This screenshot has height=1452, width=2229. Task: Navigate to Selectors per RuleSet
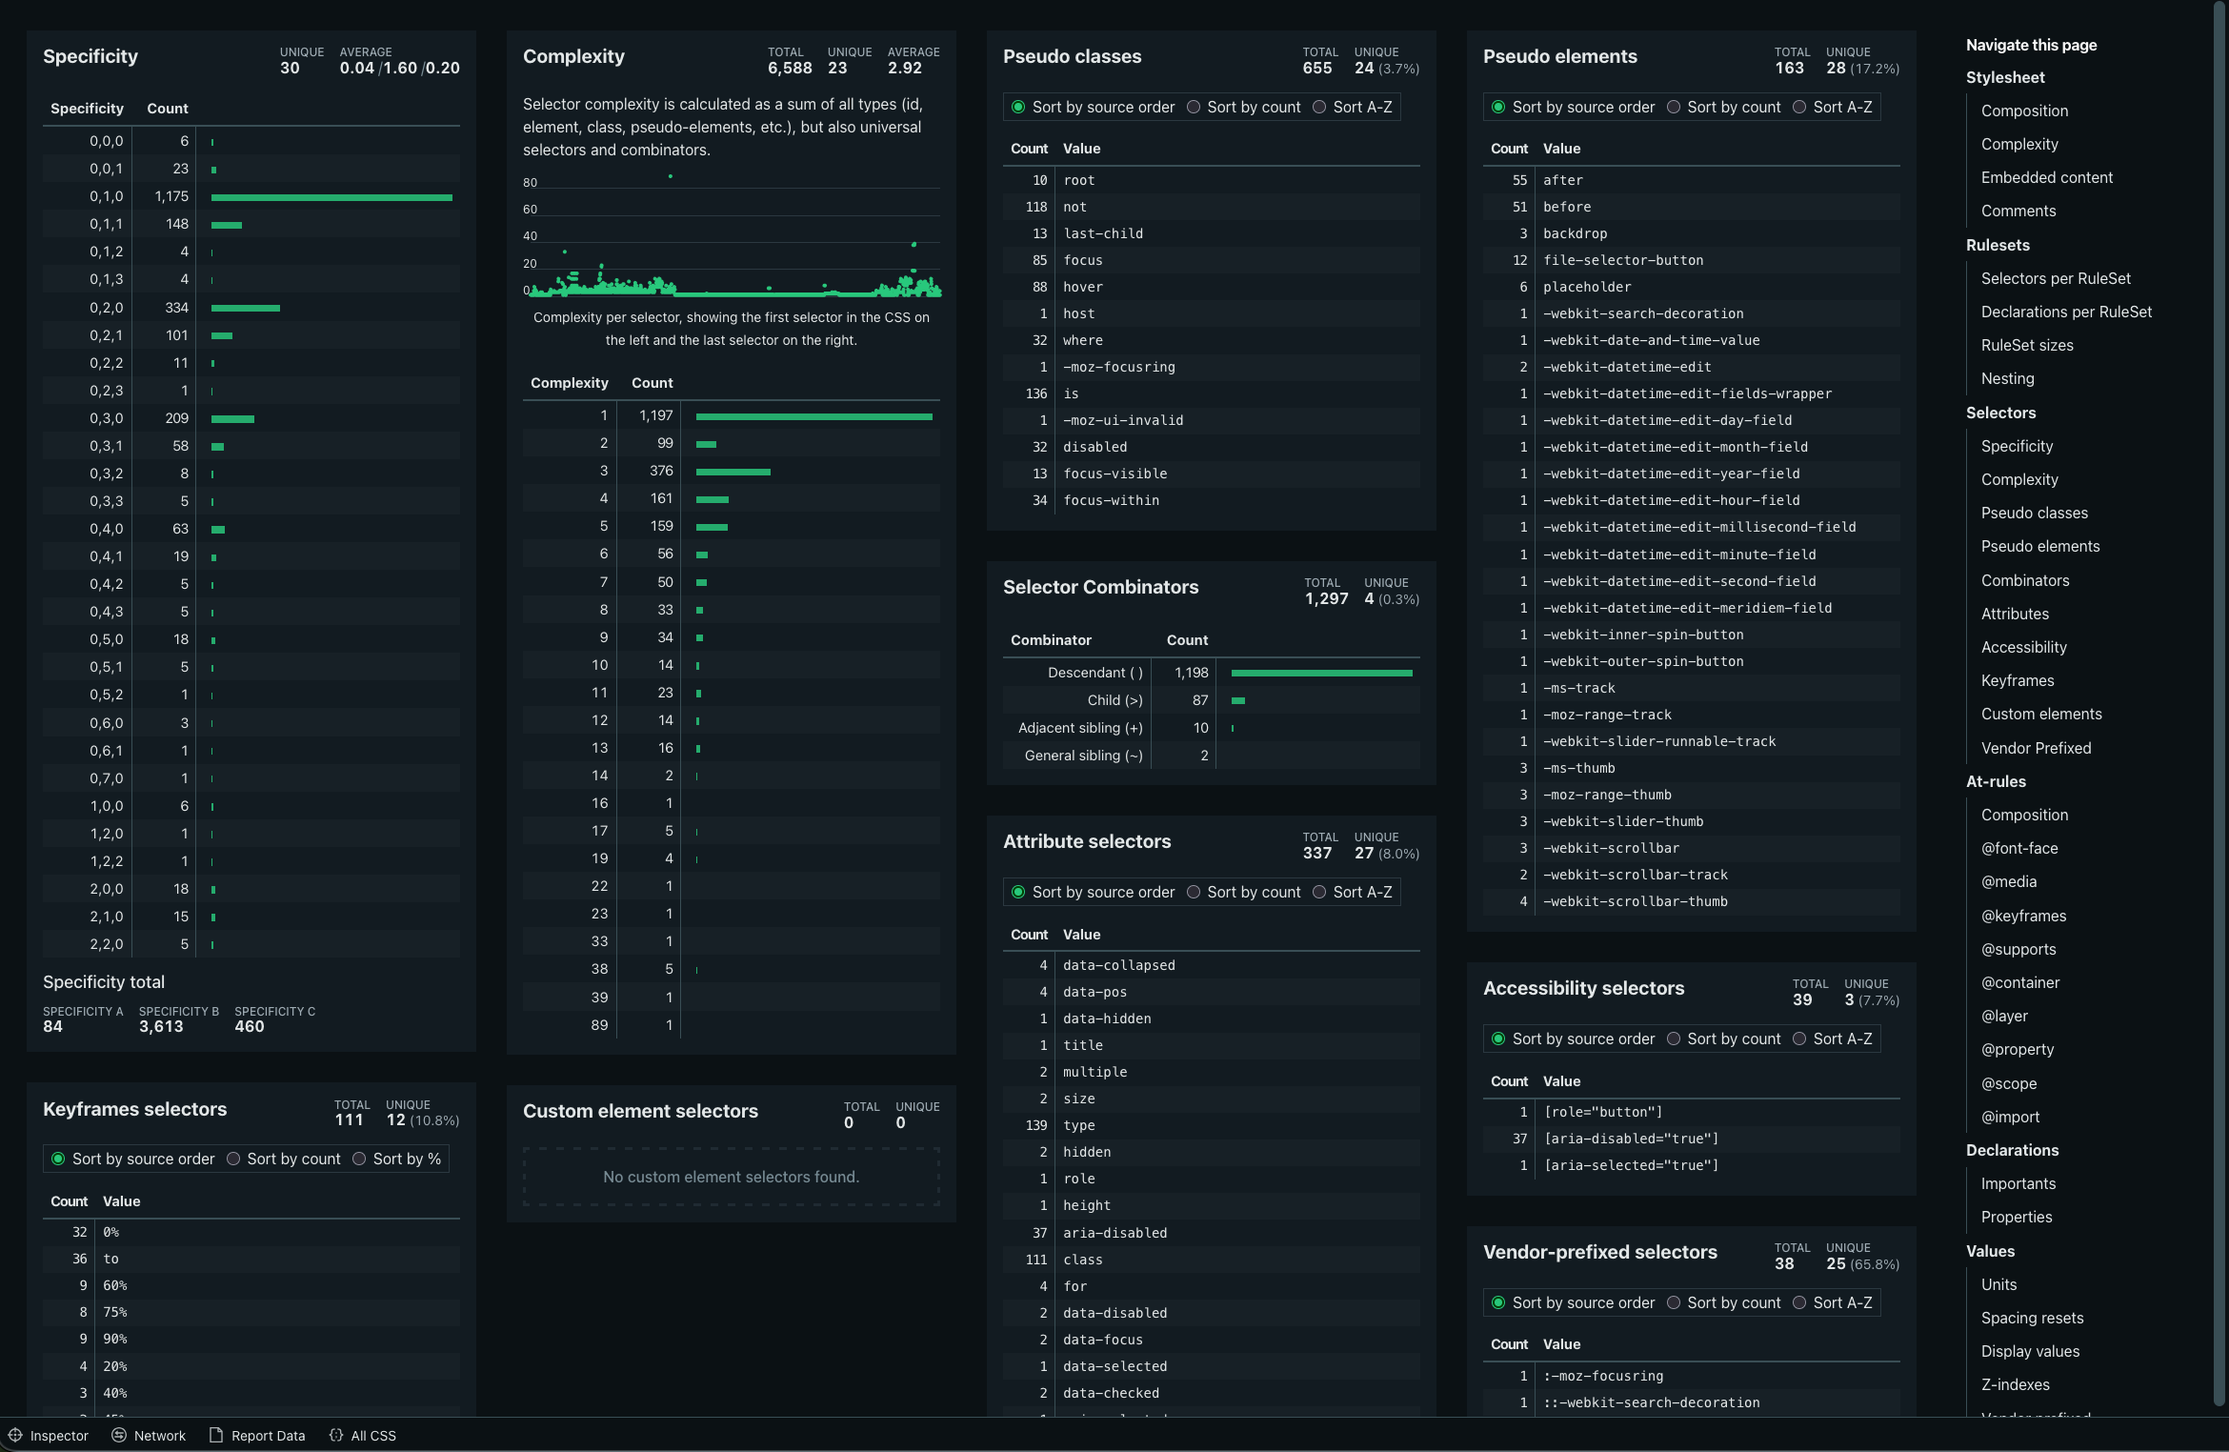(2056, 278)
